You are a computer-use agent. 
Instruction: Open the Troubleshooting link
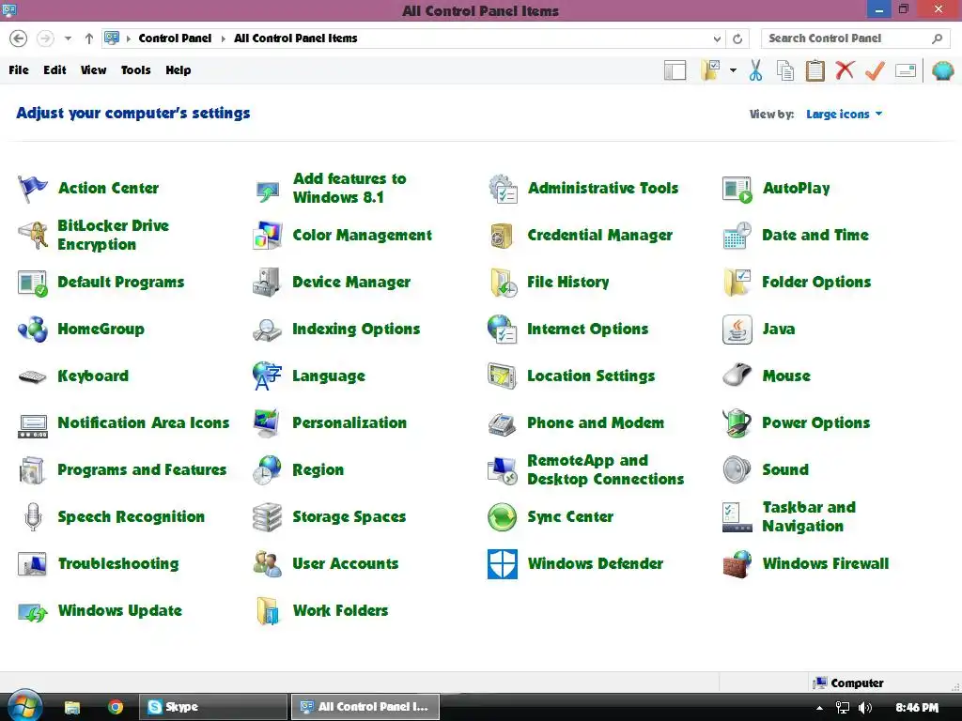(118, 564)
